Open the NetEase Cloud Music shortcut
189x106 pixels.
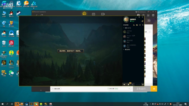click(x=11, y=44)
